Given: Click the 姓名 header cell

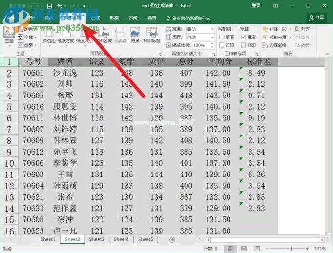Looking at the screenshot, I should pos(65,61).
